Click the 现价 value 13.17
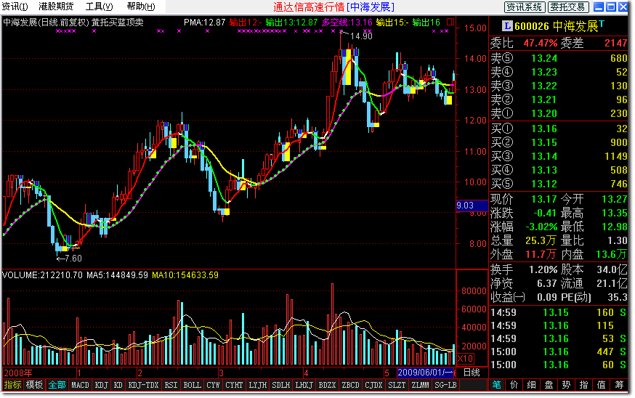The width and height of the screenshot is (635, 398). click(544, 199)
